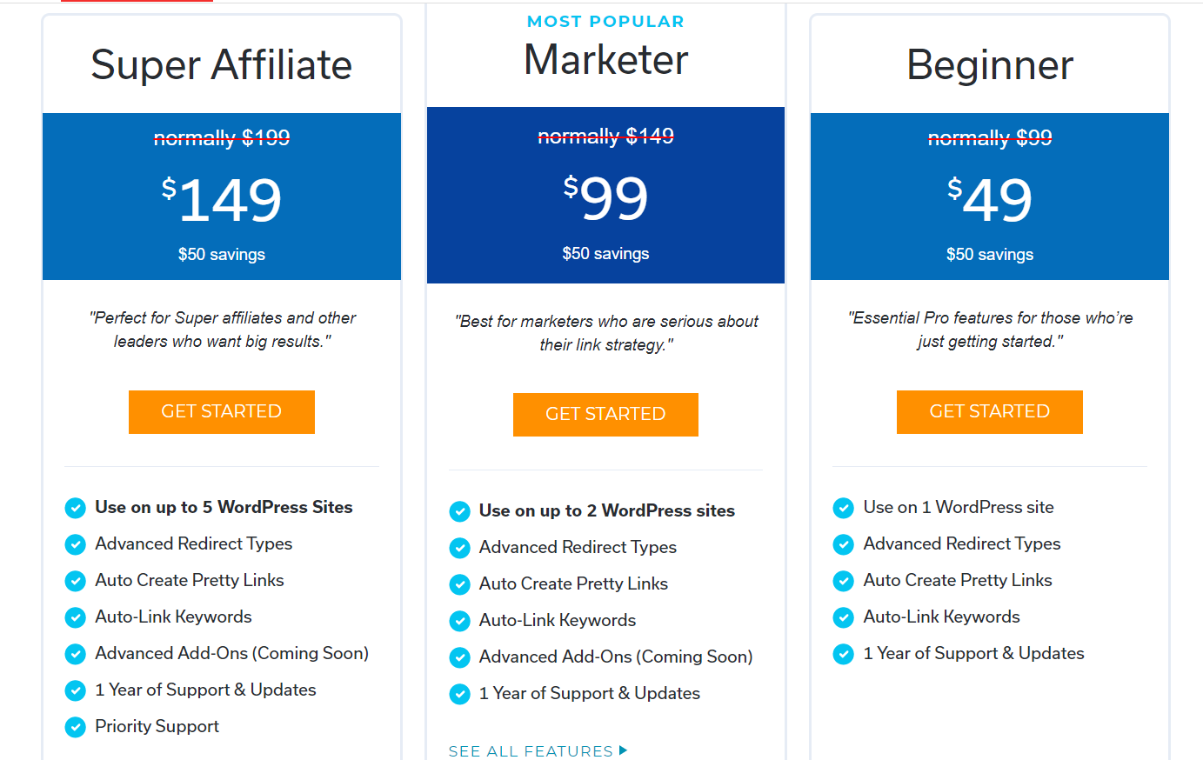Select Get Started for the Beginner plan

(x=990, y=412)
